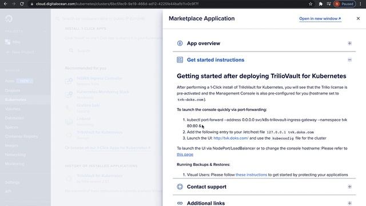Image resolution: width=366 pixels, height=206 pixels.
Task: Select Monitoring in the left sidebar
Action: [14, 164]
